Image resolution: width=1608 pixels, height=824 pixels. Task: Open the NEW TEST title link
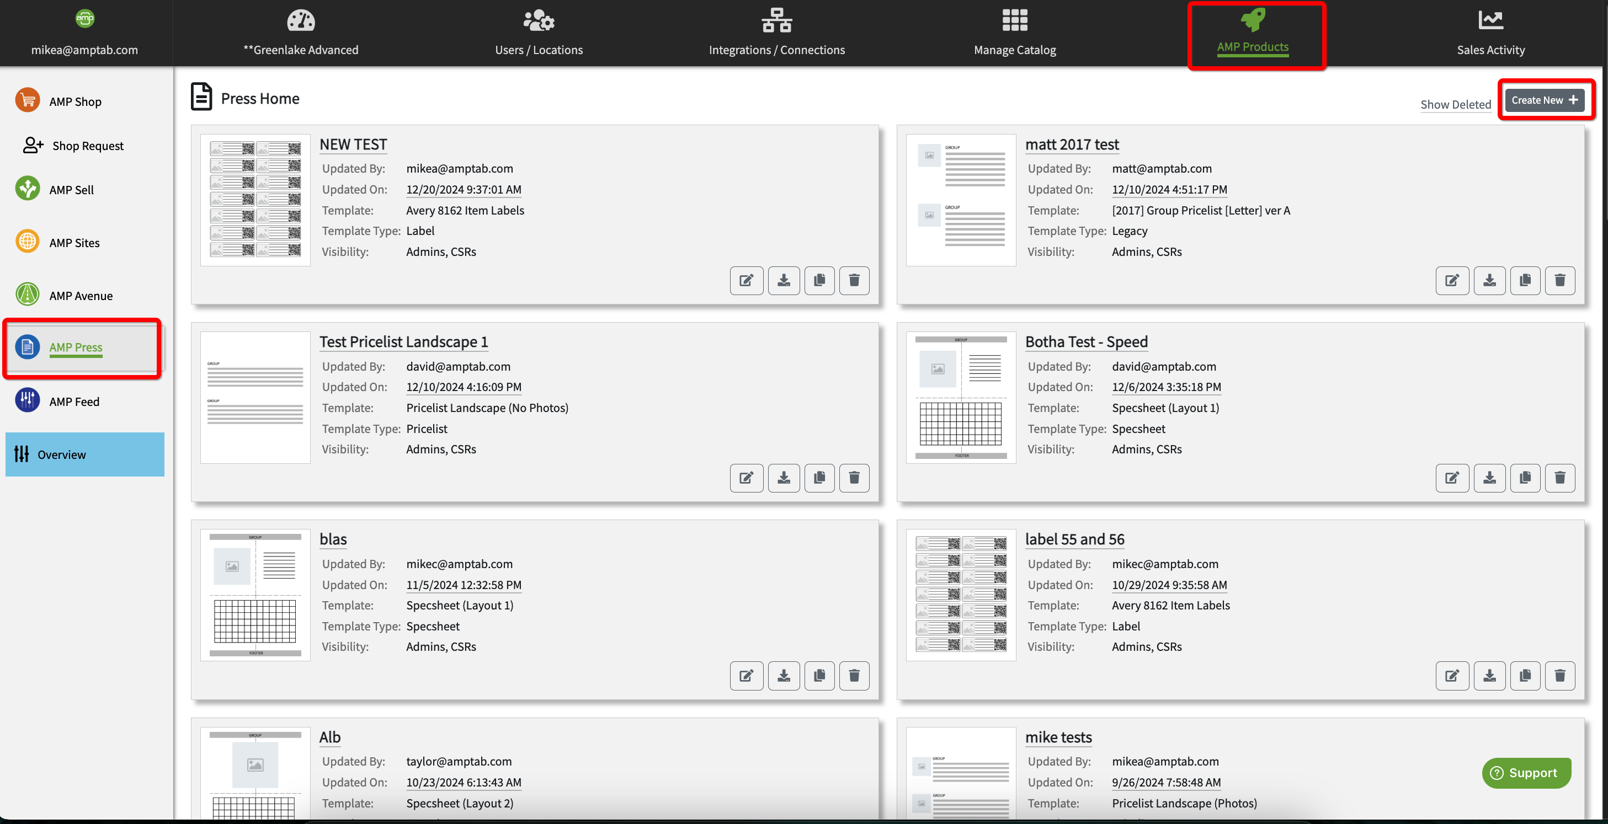tap(353, 144)
